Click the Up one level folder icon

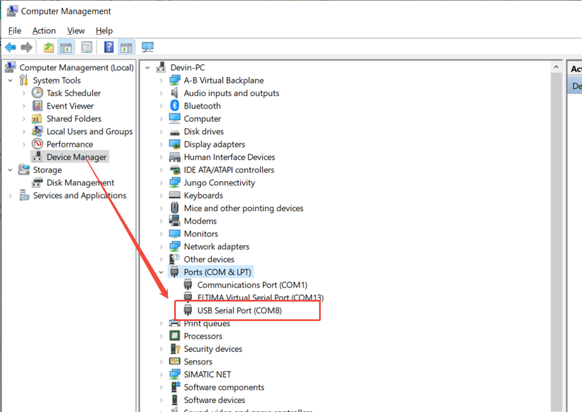pos(49,47)
